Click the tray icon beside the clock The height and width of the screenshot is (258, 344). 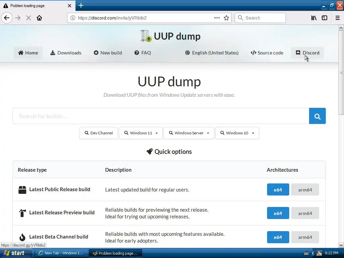point(319,253)
